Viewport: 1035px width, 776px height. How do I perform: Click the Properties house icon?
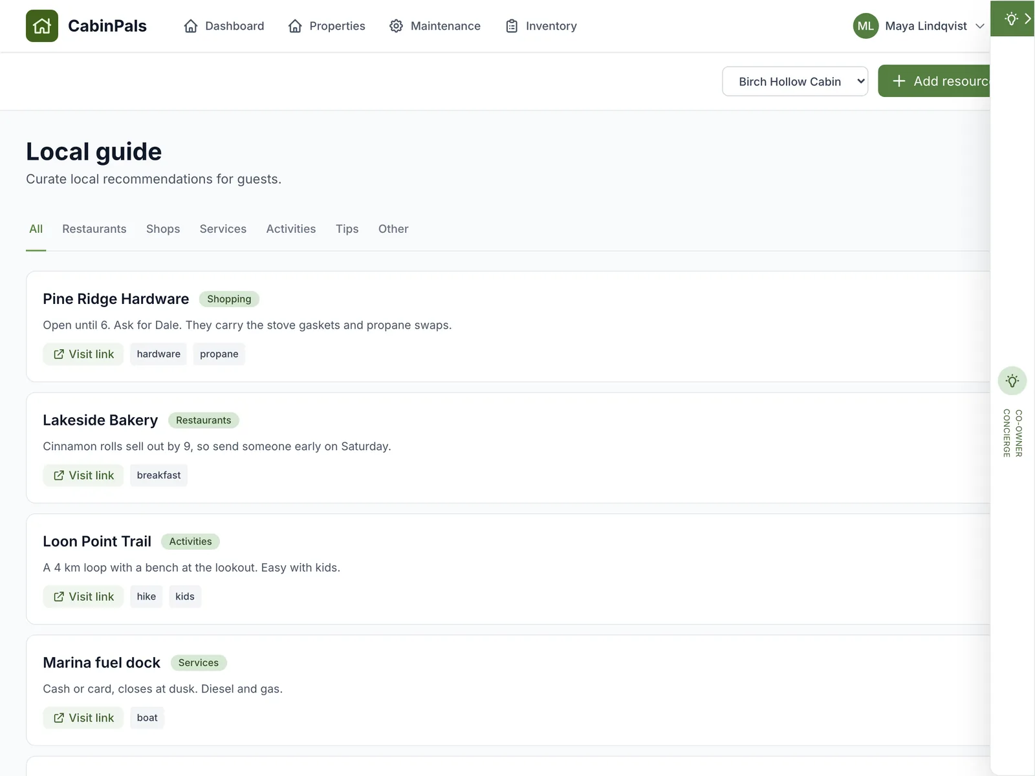click(x=295, y=26)
